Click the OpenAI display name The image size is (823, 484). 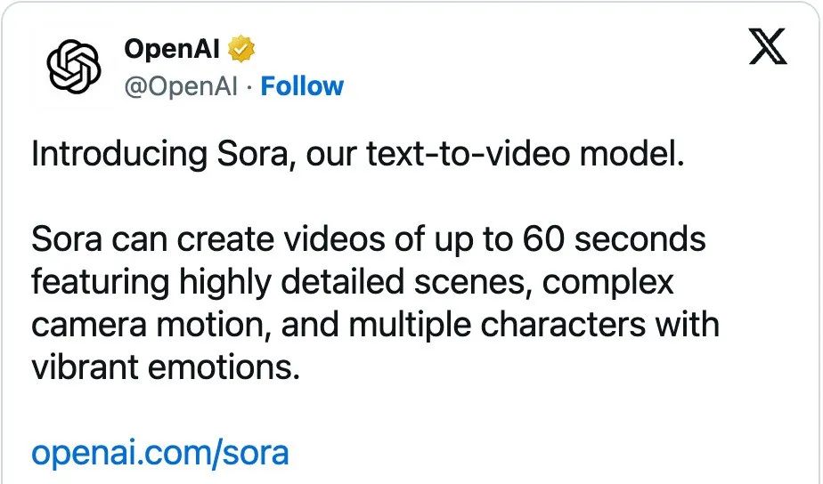172,49
